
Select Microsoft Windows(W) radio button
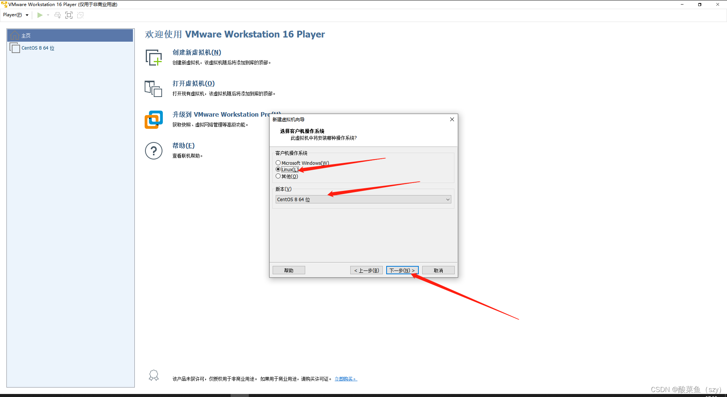pos(278,163)
